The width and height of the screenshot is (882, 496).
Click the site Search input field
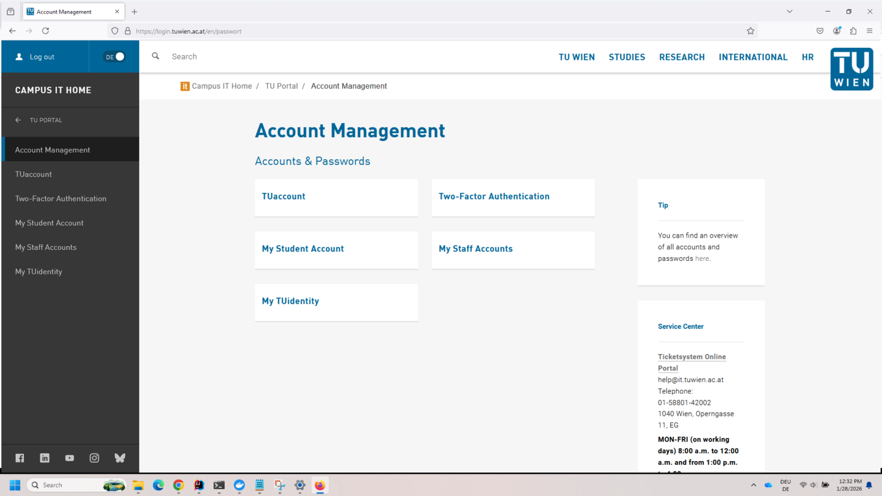(306, 56)
